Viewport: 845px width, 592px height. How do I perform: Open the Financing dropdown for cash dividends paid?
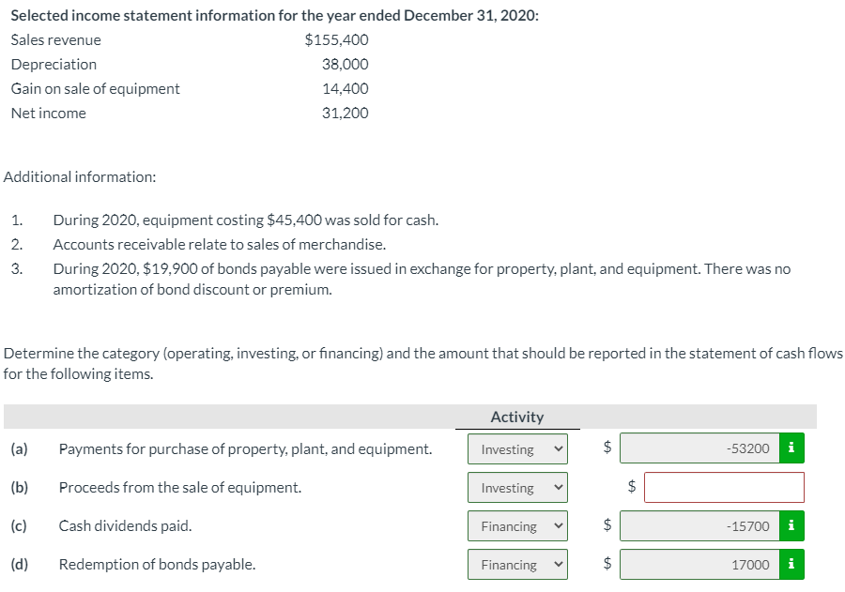517,525
